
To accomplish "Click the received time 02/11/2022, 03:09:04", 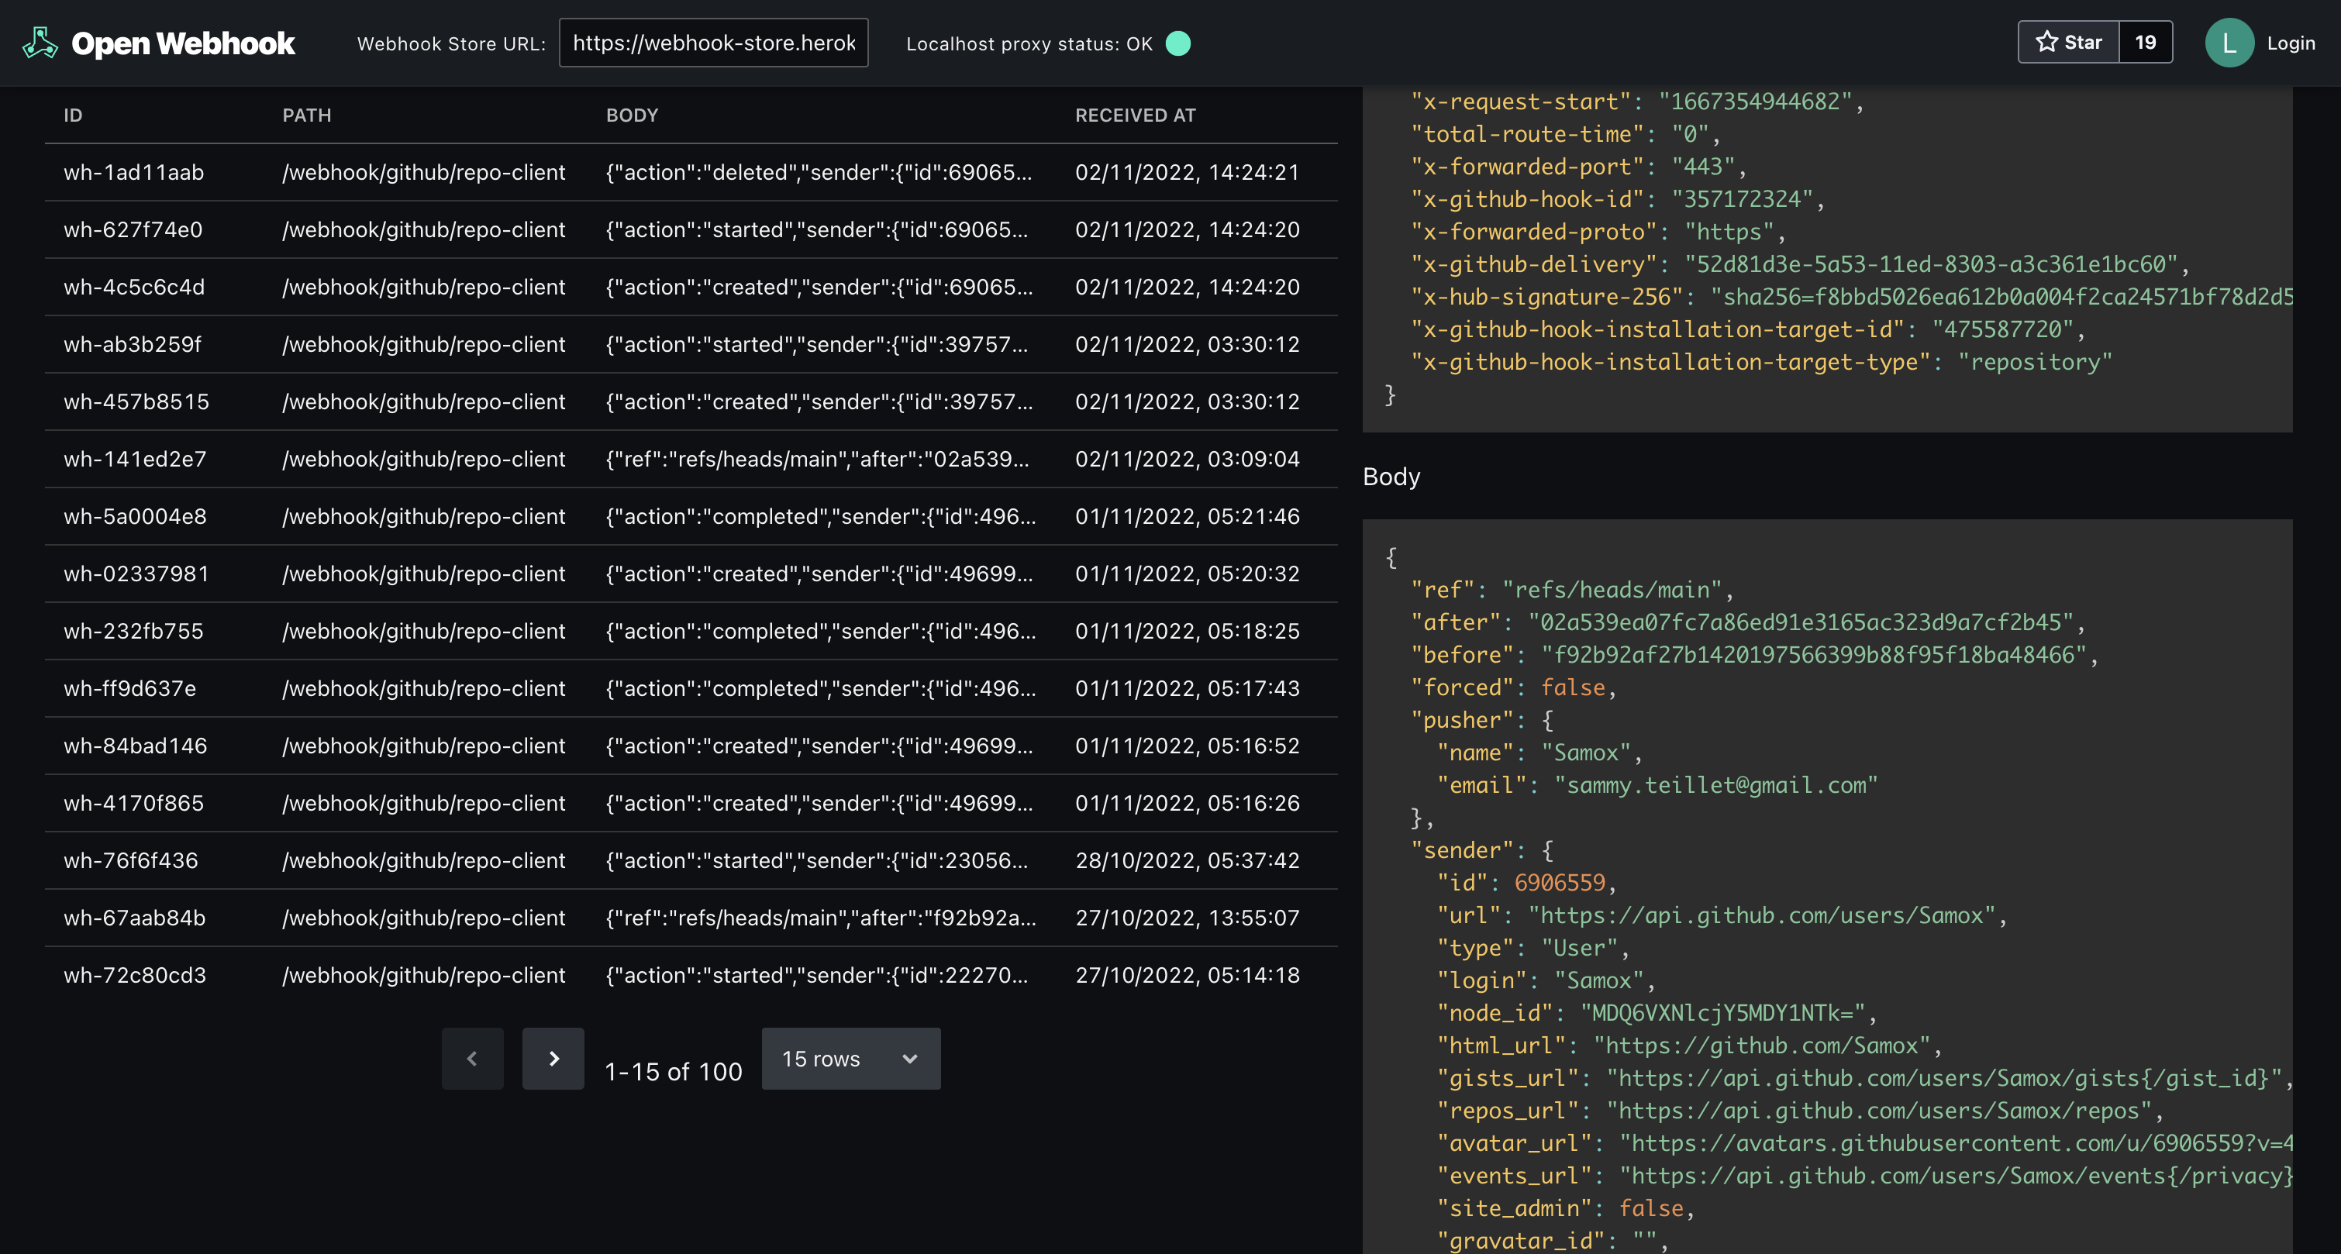I will (x=1187, y=459).
